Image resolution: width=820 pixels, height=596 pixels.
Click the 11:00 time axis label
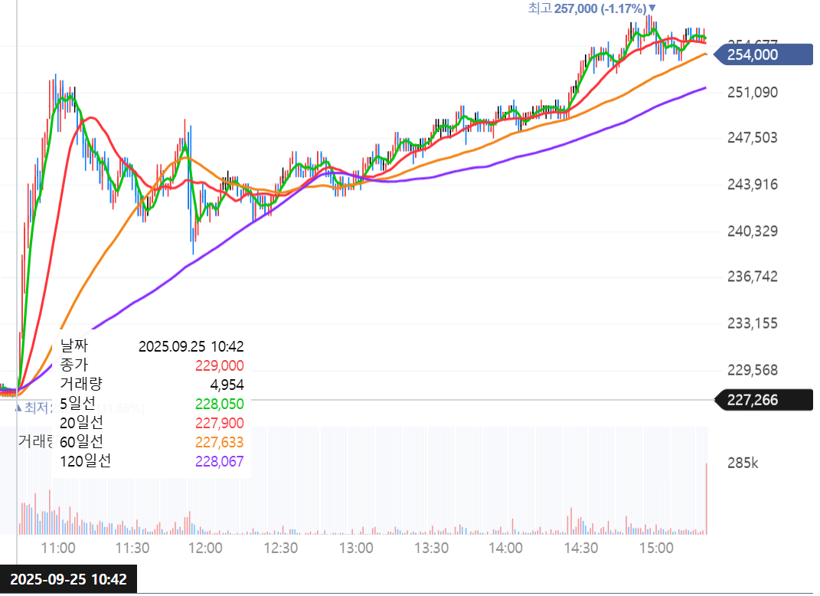58,548
